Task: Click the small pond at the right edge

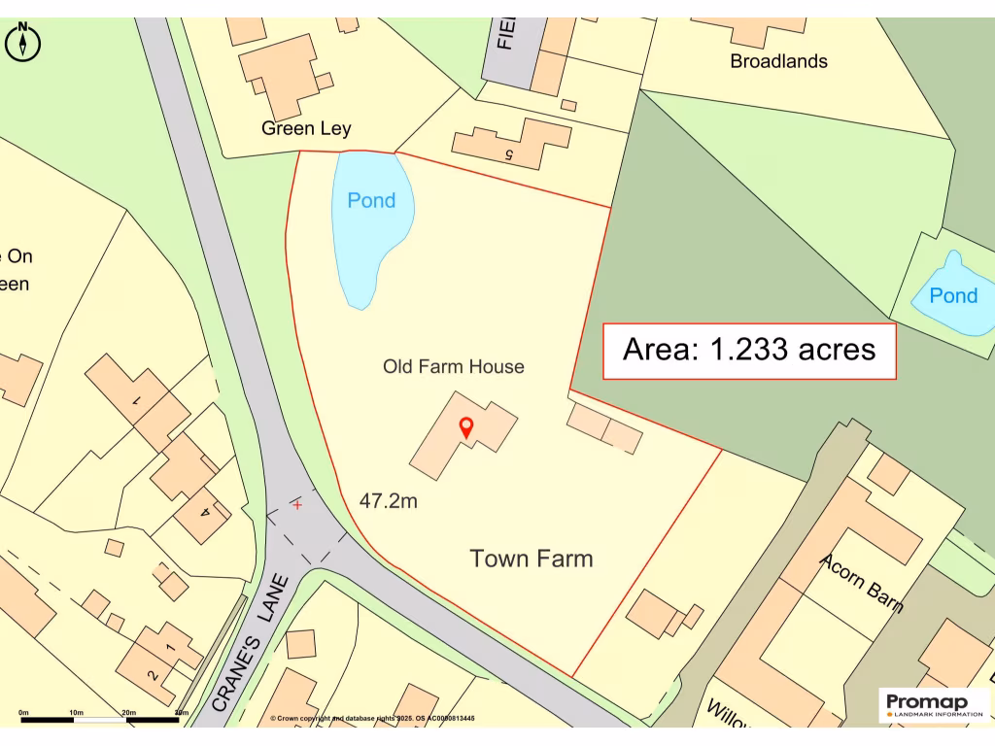Action: (952, 295)
